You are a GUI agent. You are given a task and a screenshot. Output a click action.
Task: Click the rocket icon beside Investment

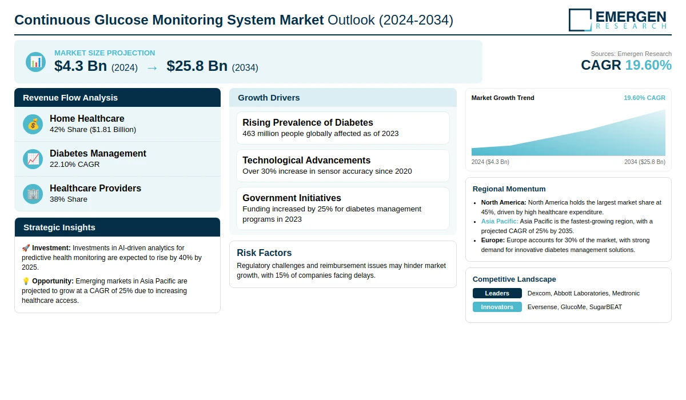(26, 248)
